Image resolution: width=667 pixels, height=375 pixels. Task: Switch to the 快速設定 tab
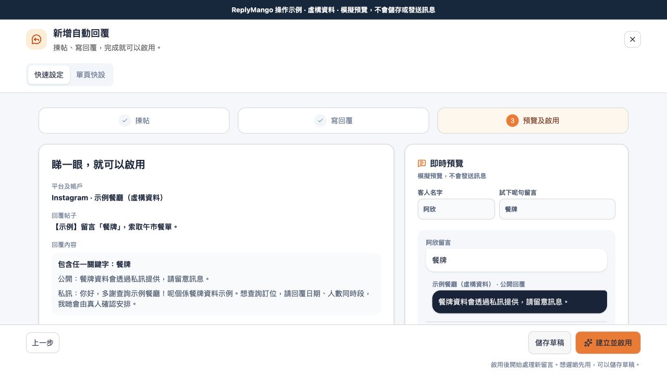click(49, 75)
